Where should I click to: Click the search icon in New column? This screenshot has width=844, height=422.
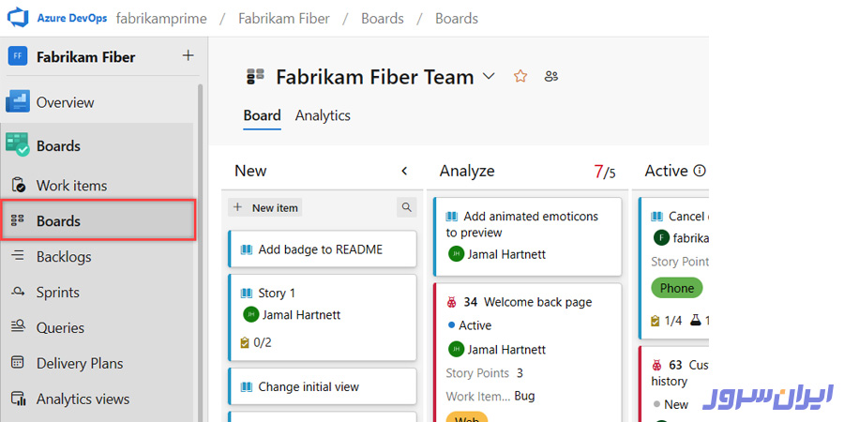tap(407, 208)
